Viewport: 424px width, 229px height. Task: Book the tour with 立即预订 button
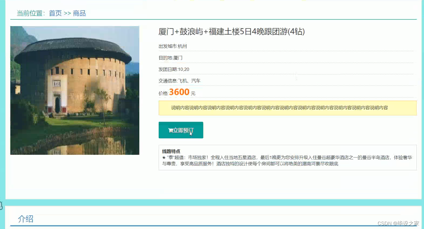point(181,130)
